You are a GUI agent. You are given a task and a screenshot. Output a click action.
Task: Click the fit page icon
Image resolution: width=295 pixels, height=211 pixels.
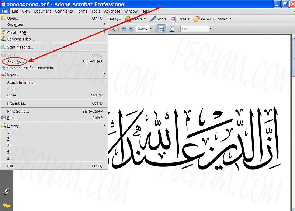coord(172,29)
